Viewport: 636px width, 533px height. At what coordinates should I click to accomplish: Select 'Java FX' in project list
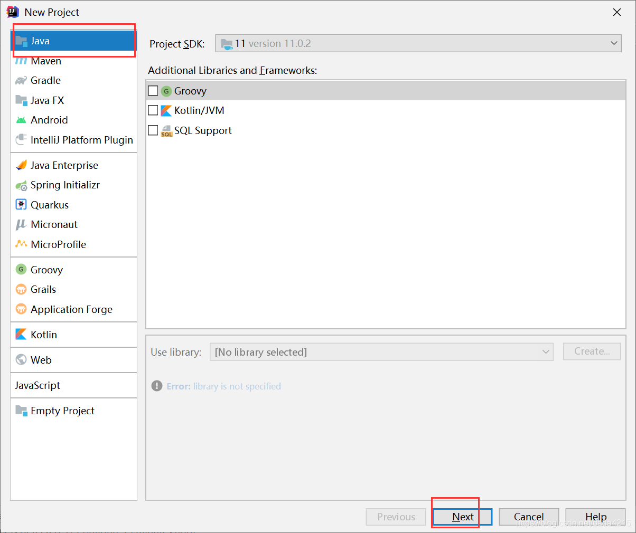[73, 100]
